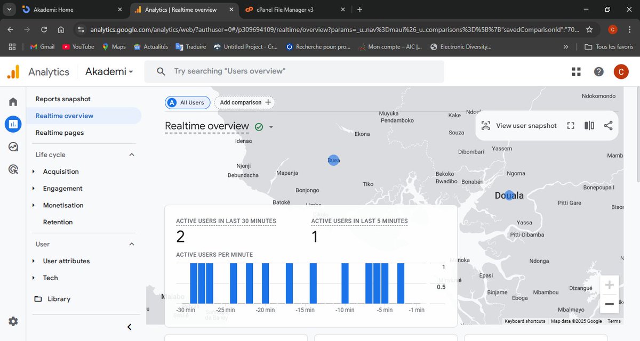Click the map Terms link
Image resolution: width=640 pixels, height=341 pixels.
[x=614, y=321]
